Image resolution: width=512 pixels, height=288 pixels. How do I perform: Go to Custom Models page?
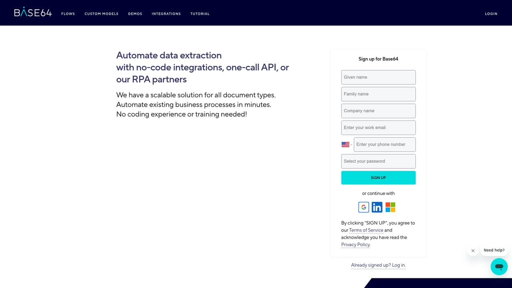101,14
